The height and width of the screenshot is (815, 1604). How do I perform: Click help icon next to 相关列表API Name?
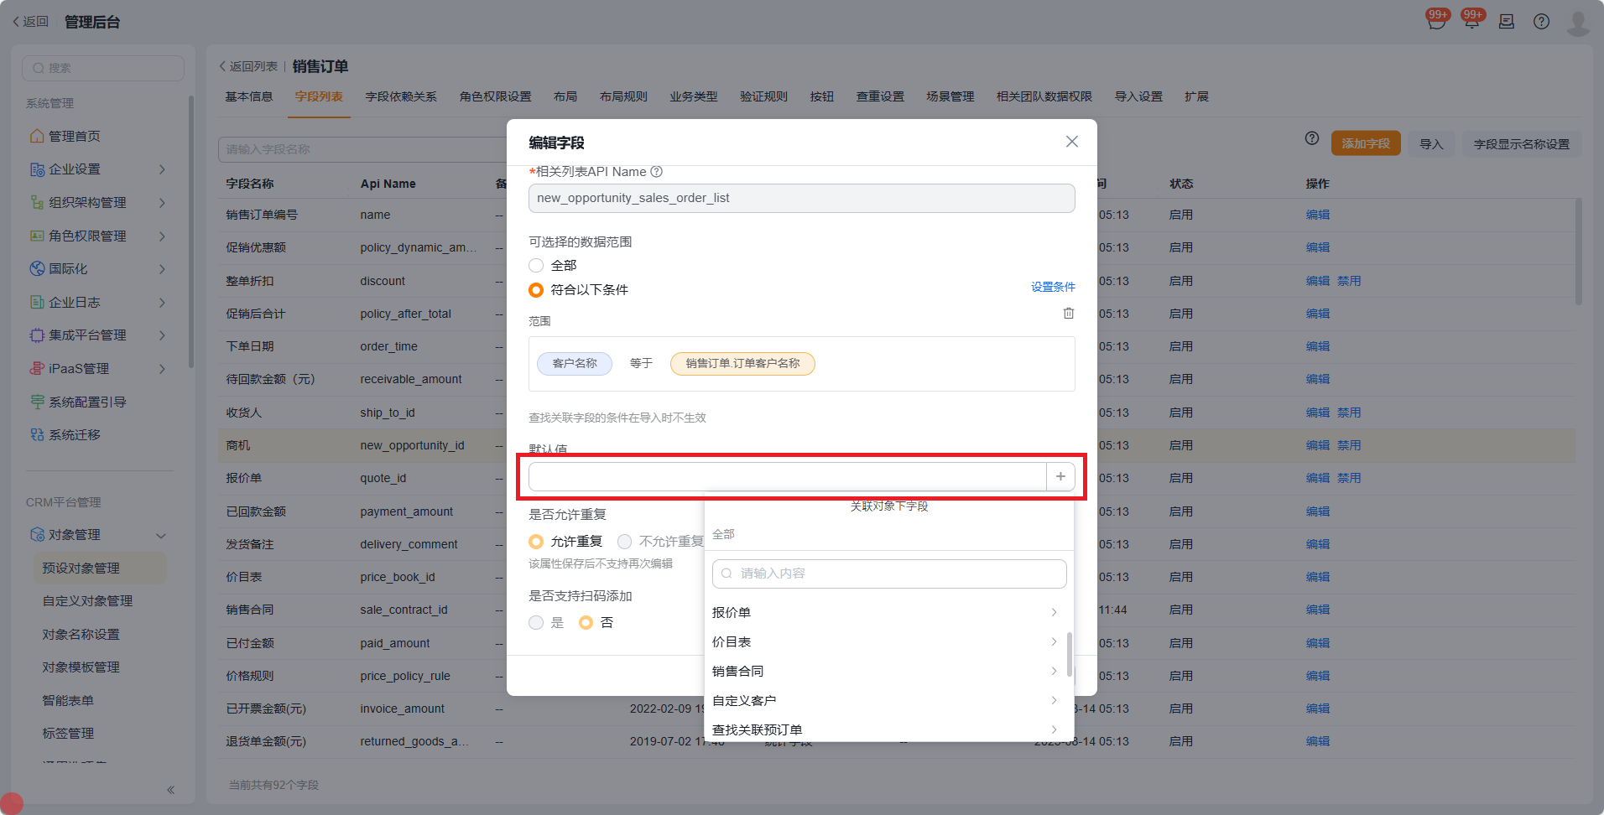coord(657,172)
